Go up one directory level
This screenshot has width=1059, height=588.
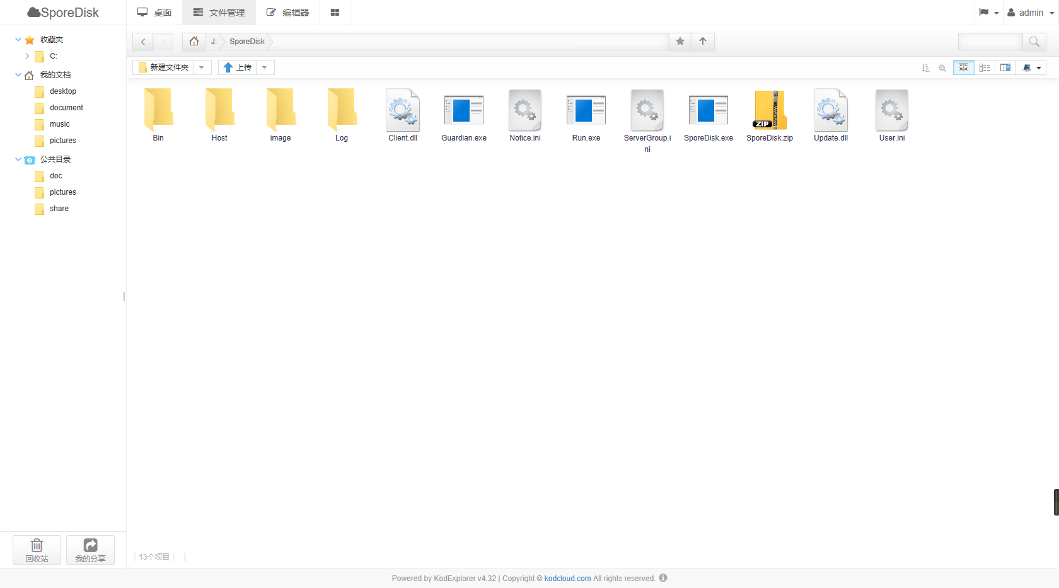tap(703, 42)
